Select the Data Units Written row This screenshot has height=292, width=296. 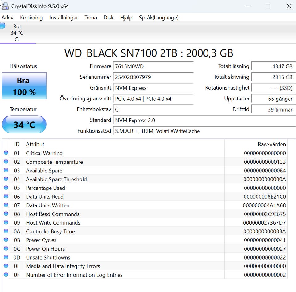pyautogui.click(x=123, y=205)
